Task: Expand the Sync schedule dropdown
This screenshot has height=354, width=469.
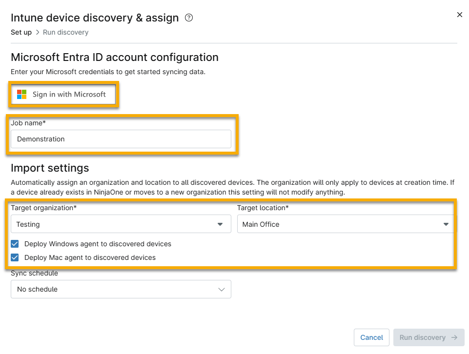Action: [121, 289]
